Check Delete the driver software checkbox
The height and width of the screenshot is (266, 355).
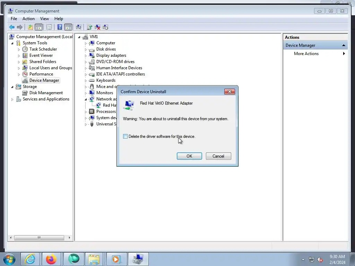(x=125, y=136)
